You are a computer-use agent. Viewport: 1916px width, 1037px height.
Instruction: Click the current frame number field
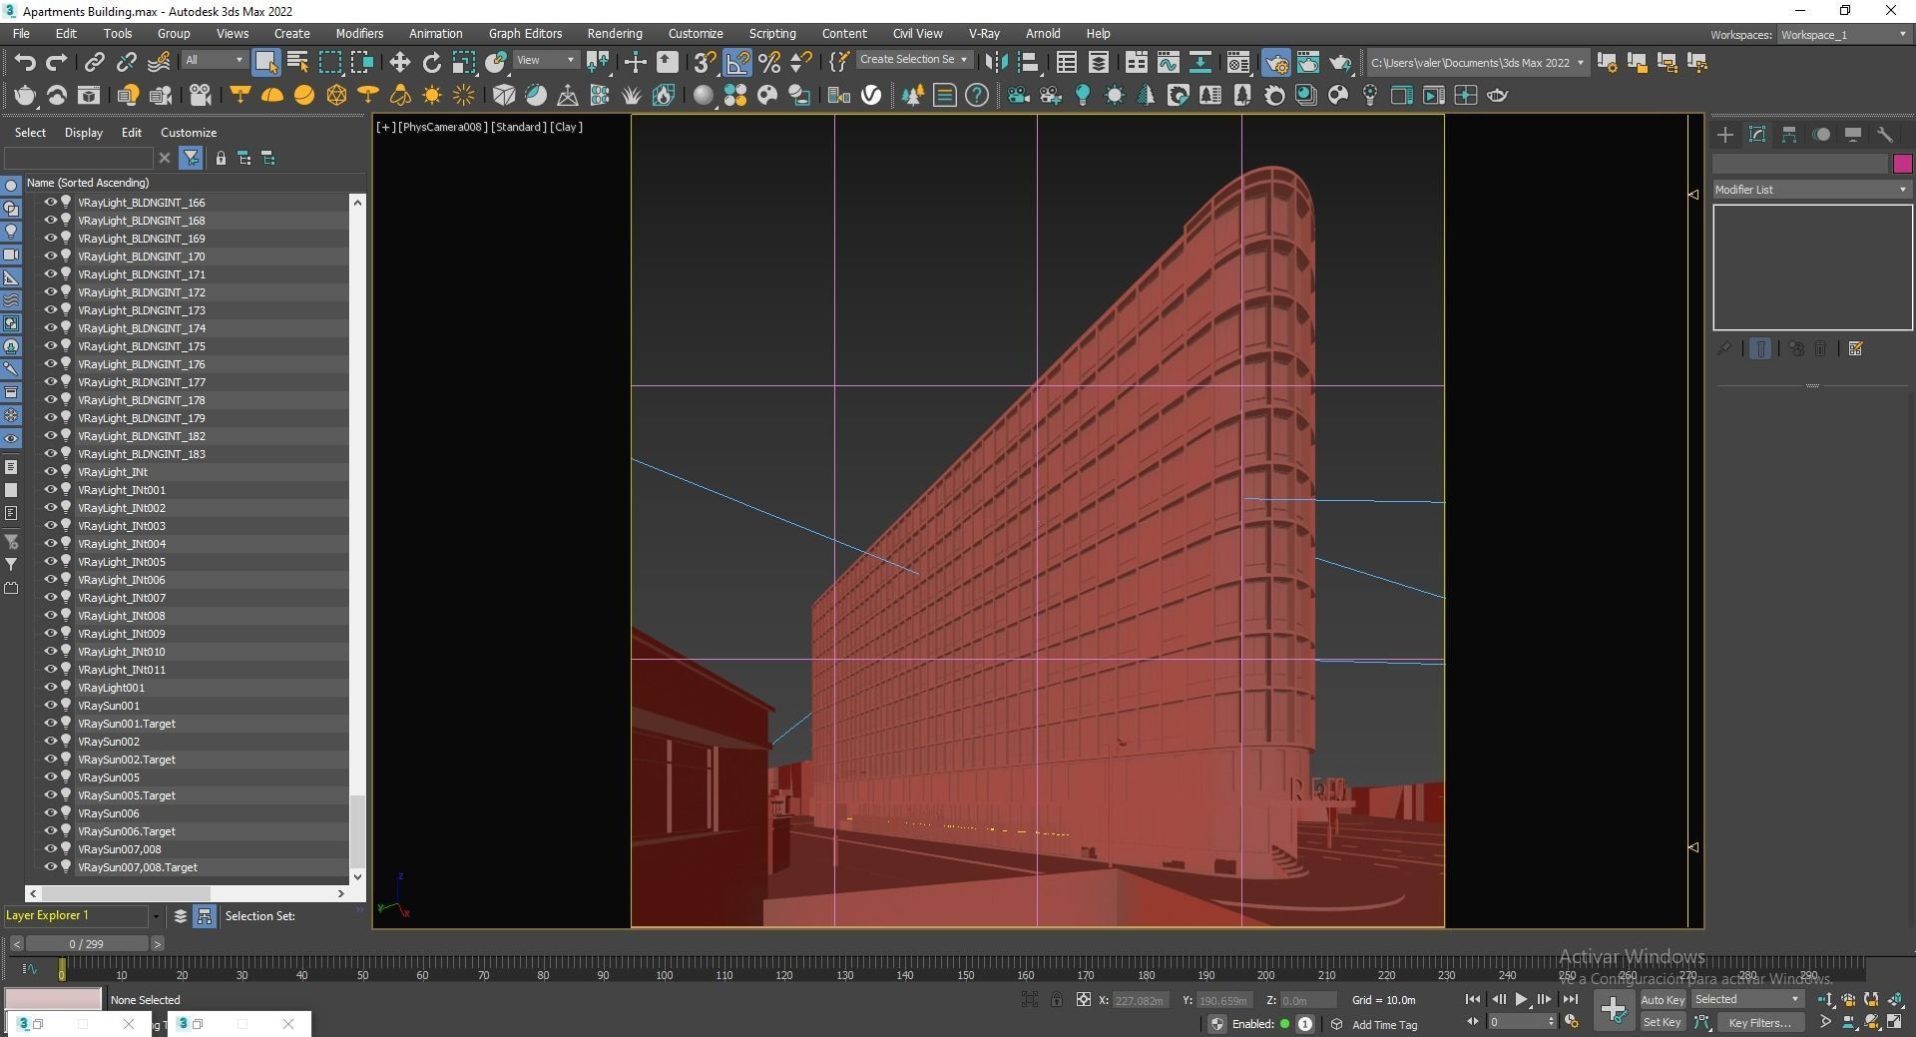(1519, 1022)
